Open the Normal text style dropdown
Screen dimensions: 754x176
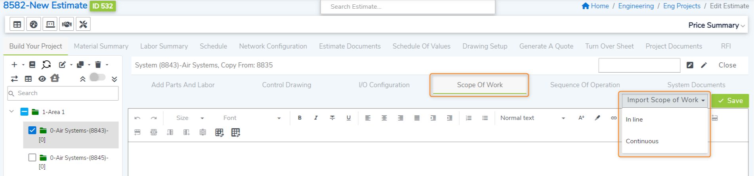click(x=532, y=118)
